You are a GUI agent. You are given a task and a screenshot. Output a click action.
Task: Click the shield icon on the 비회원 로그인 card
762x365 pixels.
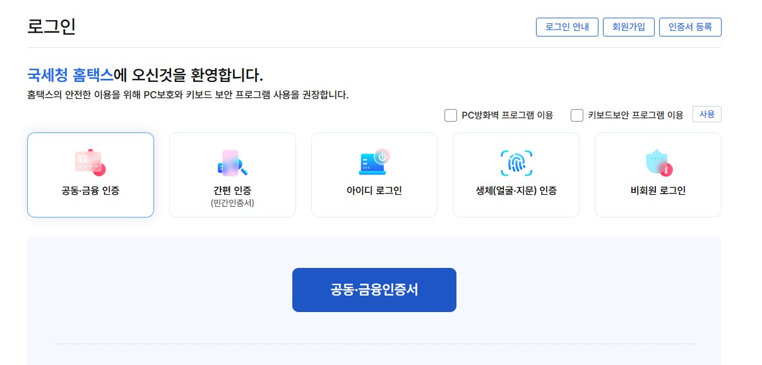(x=657, y=162)
